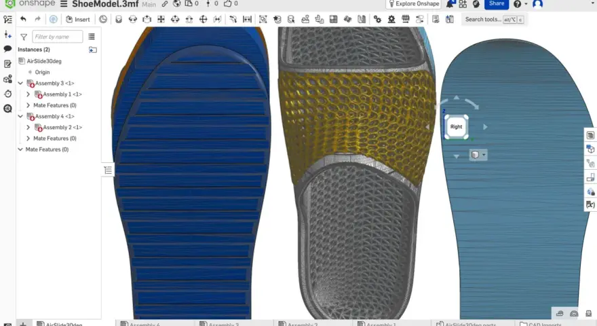Select the Parallel mate tool
Viewport: 597px width, 326px height.
pos(217,19)
